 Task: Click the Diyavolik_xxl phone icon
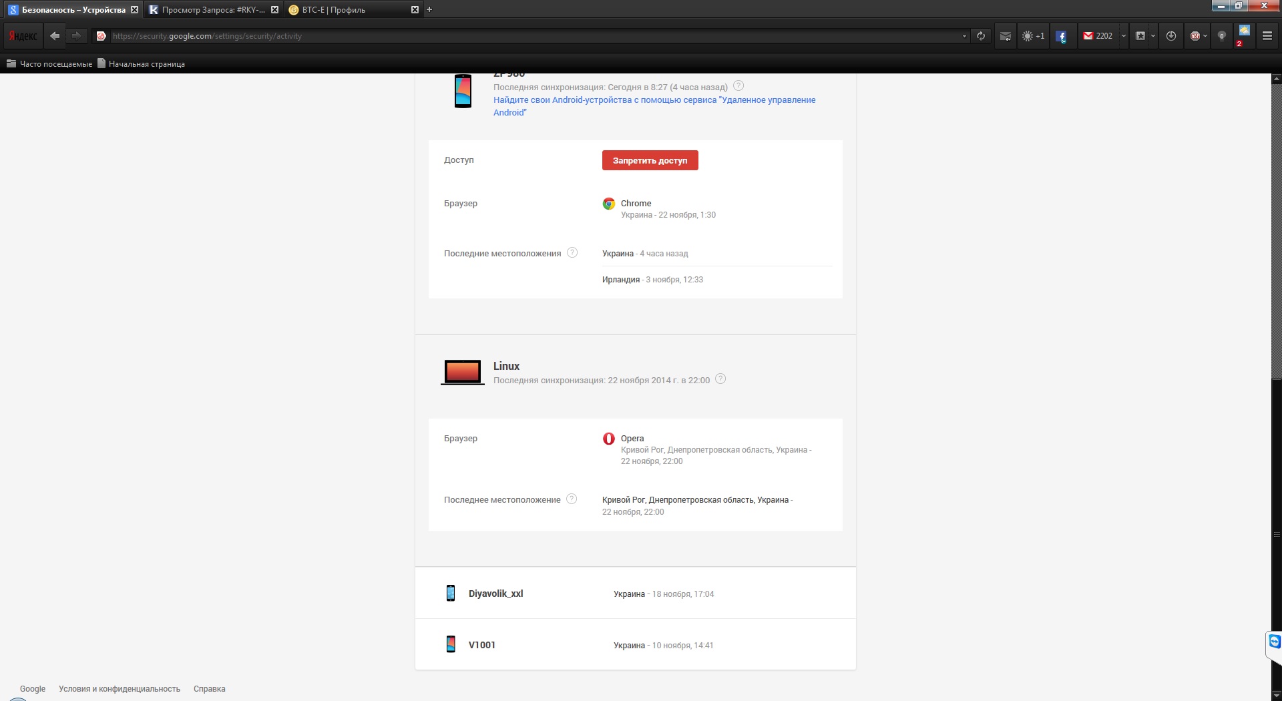point(451,593)
